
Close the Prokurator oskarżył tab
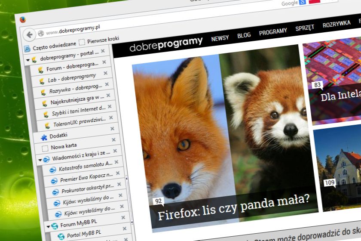(119, 184)
